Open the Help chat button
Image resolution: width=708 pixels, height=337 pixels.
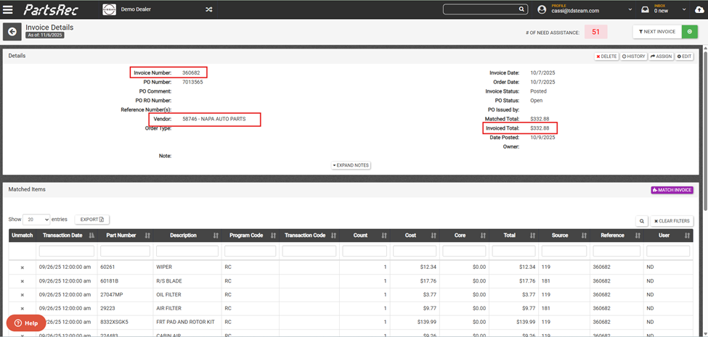coord(25,323)
